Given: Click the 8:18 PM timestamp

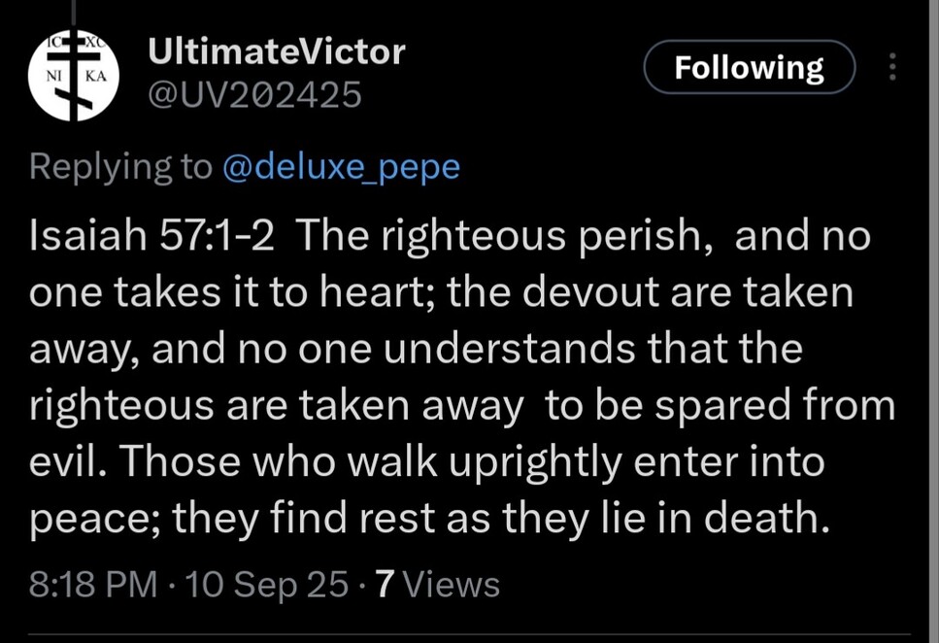Looking at the screenshot, I should [x=93, y=584].
